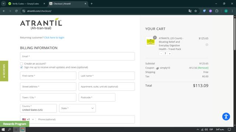236x132 pixels.
Task: Open the Reviews side tab
Action: click(4, 71)
